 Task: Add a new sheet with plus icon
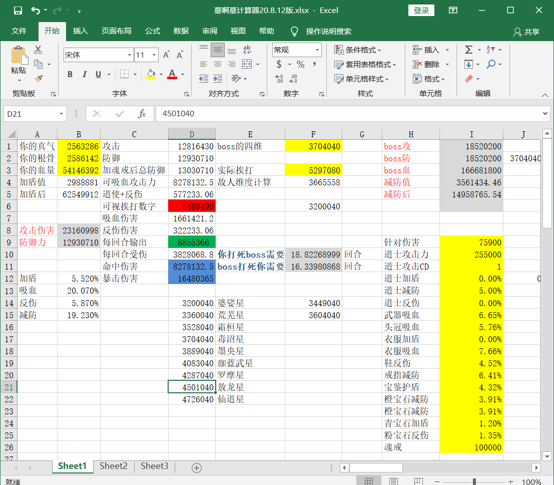[x=197, y=467]
